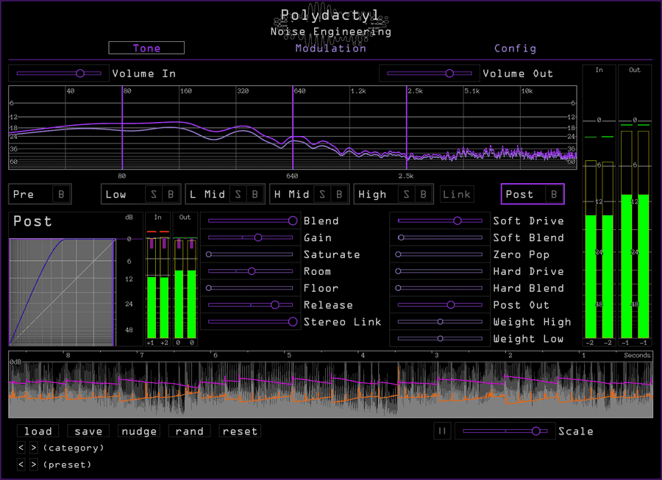Adjust the Volume In slider
Viewport: 662px width, 480px height.
tap(59, 74)
